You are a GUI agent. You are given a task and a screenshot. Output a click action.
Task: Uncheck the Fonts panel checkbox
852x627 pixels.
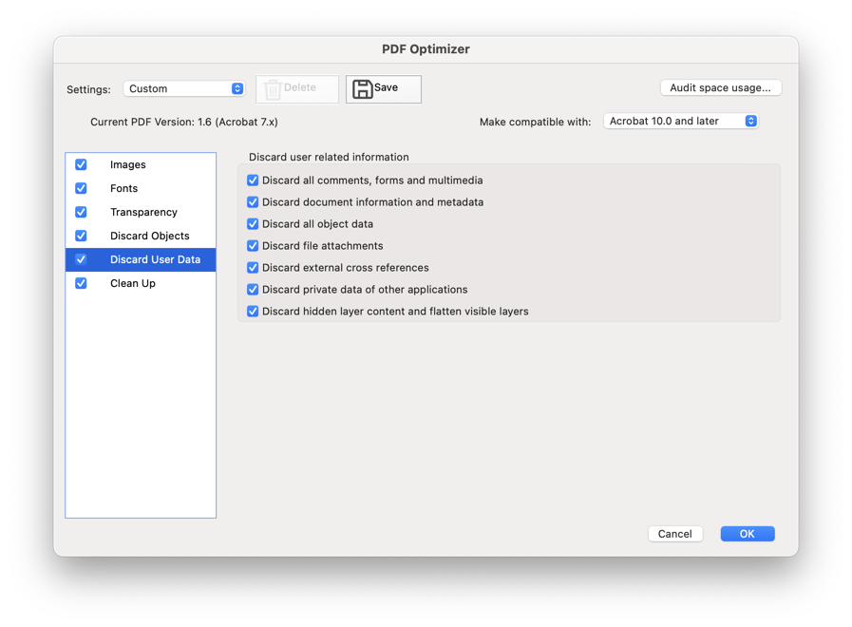pyautogui.click(x=81, y=188)
